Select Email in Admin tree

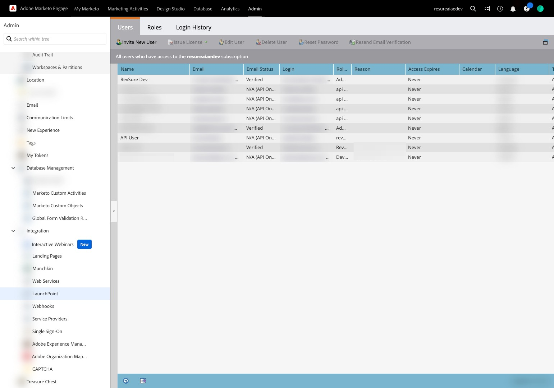pos(32,105)
